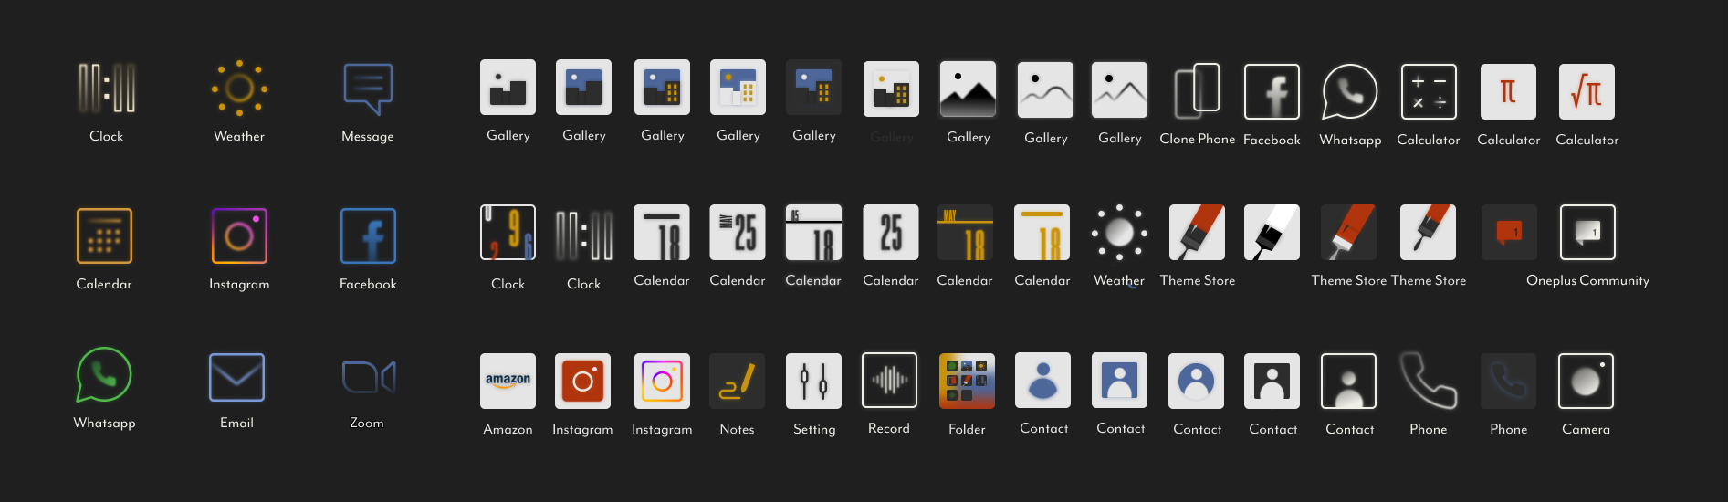Viewport: 1728px width, 502px height.
Task: Select gradient Instagram icon on white tile
Action: tap(663, 381)
